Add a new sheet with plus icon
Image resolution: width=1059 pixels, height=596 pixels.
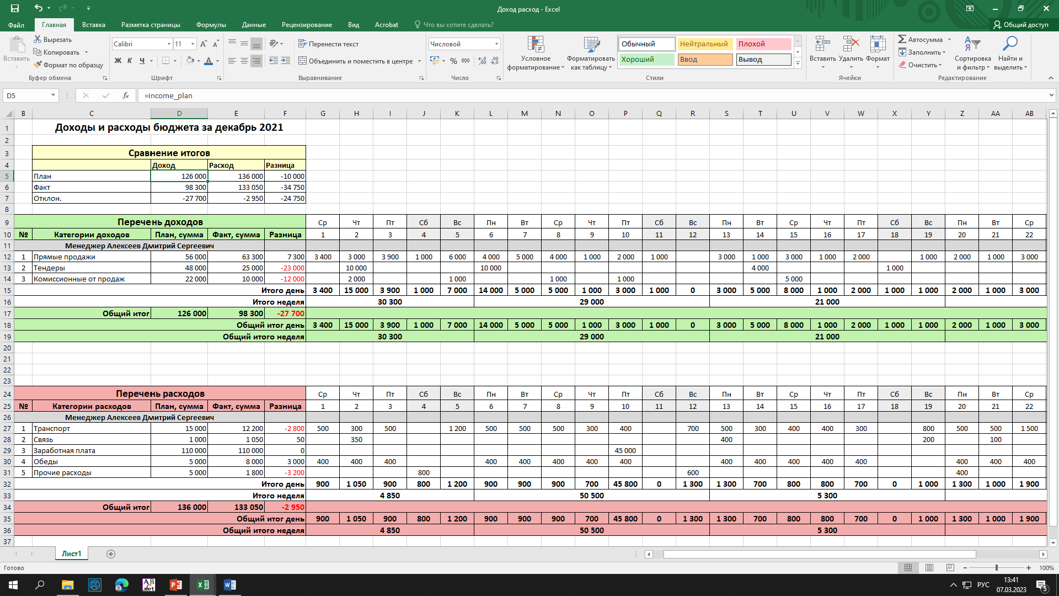tap(111, 554)
